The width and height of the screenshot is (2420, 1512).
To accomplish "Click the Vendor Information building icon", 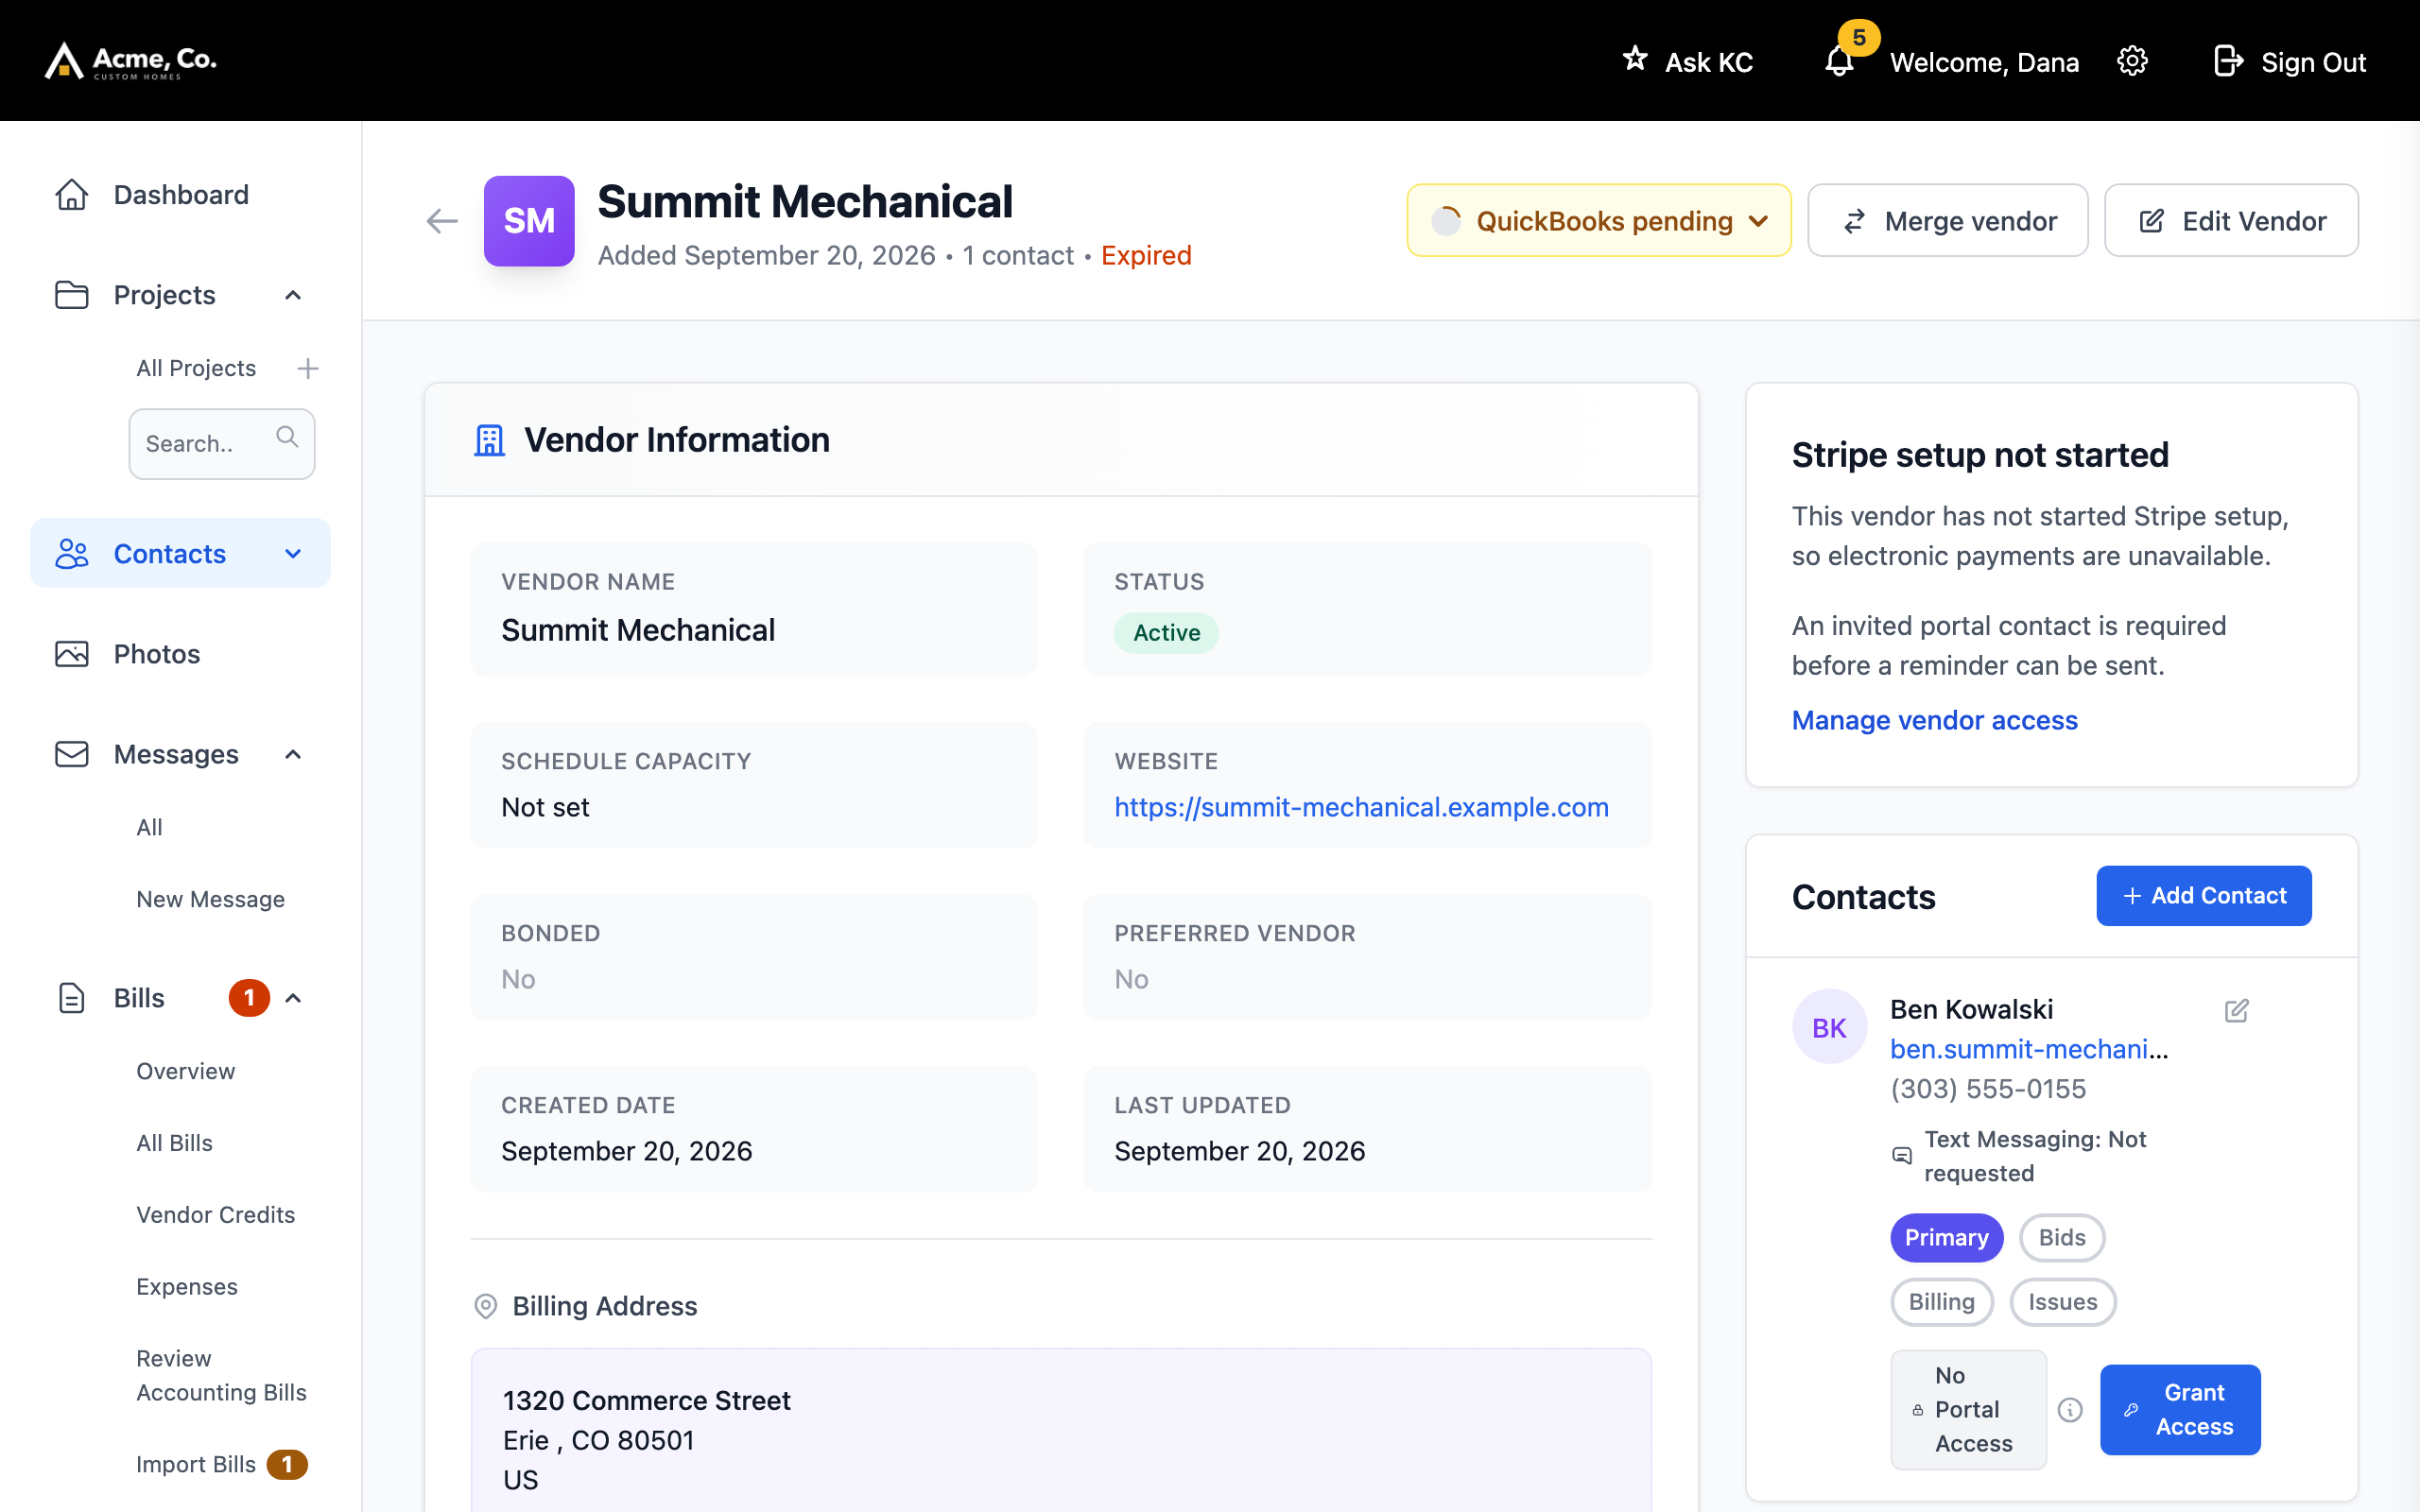I will pyautogui.click(x=489, y=440).
